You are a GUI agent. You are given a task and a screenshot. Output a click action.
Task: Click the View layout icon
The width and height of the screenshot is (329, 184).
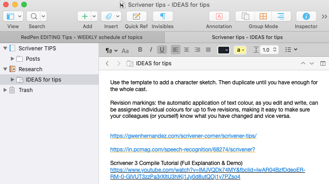click(x=10, y=16)
